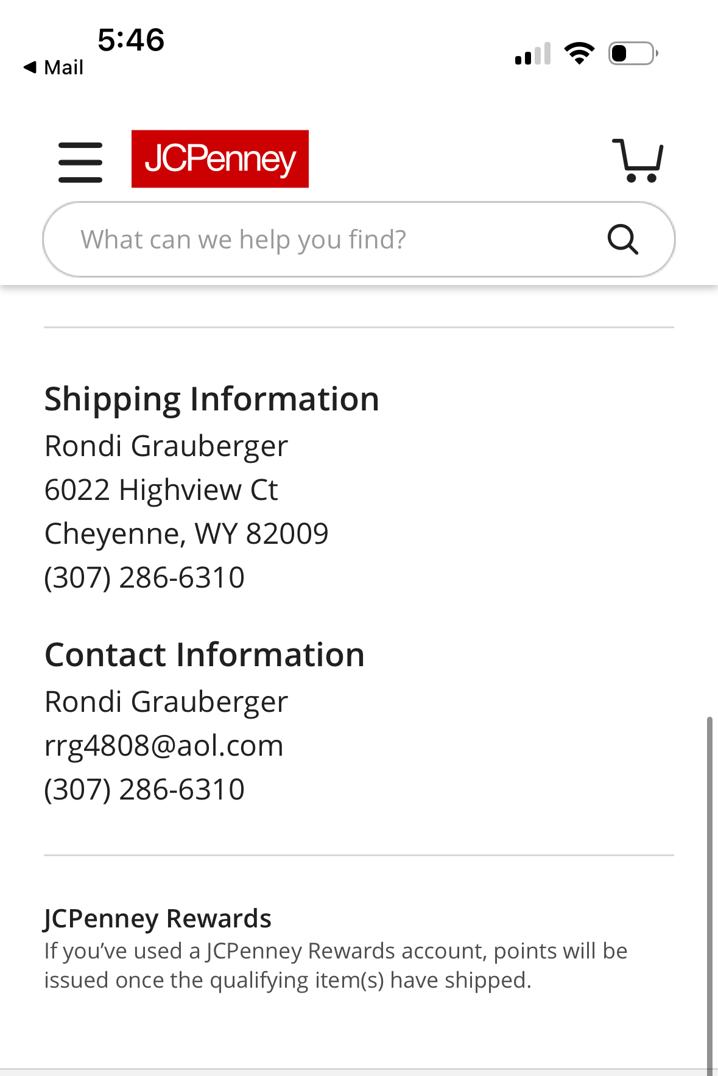This screenshot has width=718, height=1076.
Task: Tap the cellular signal bars
Action: pos(533,54)
